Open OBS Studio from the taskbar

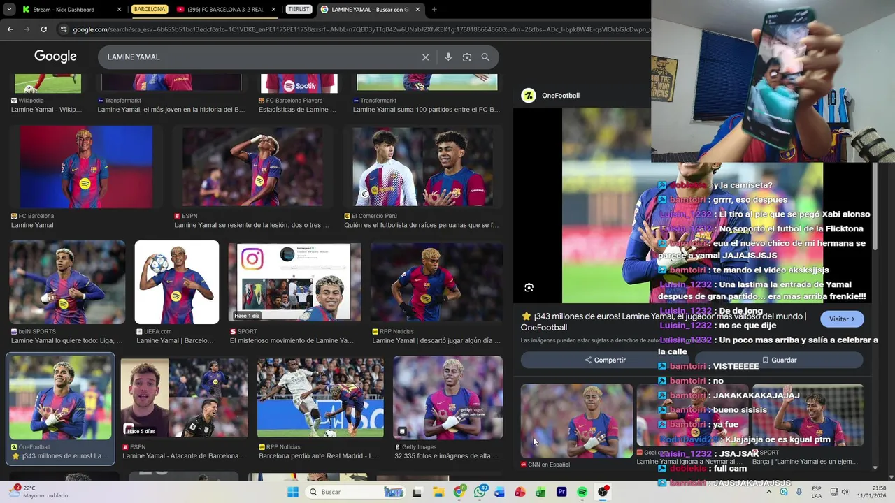[x=603, y=492]
